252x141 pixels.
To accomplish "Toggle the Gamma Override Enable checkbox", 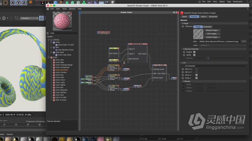I will [x=194, y=52].
